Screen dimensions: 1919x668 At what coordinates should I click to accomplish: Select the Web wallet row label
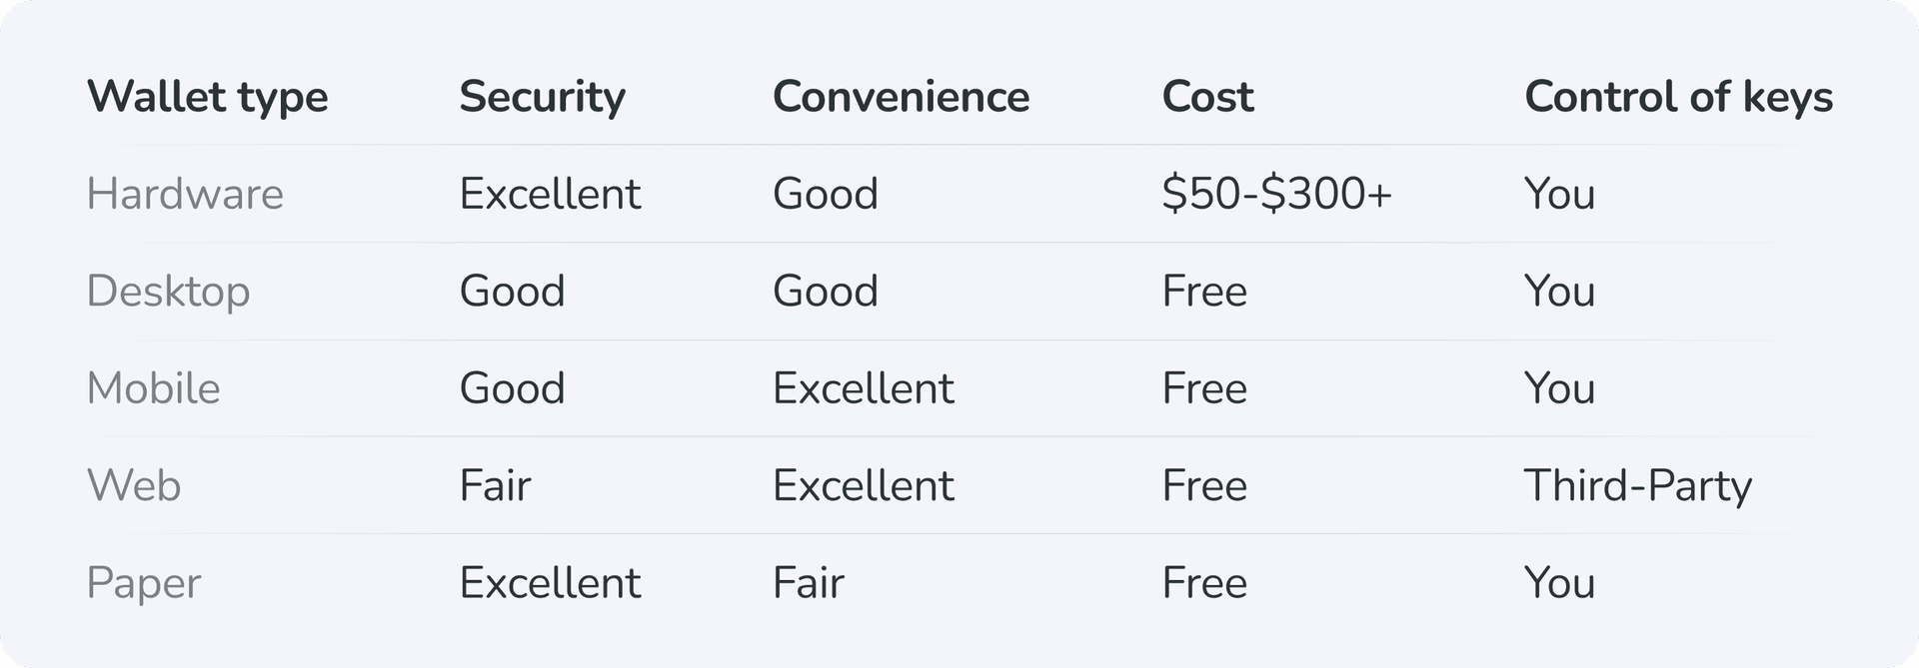point(134,486)
